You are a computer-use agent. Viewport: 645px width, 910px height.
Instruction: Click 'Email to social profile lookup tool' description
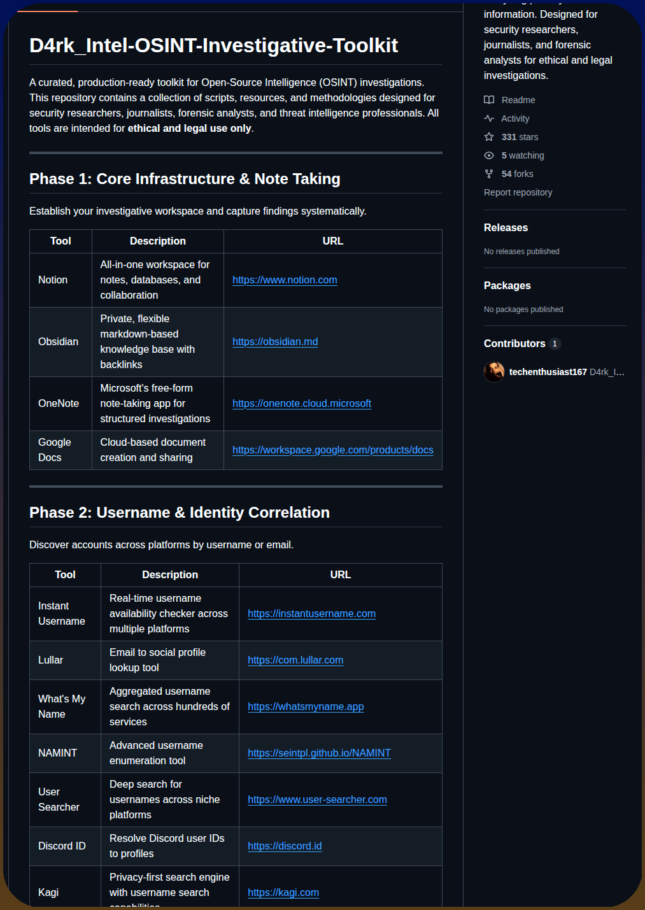point(158,660)
